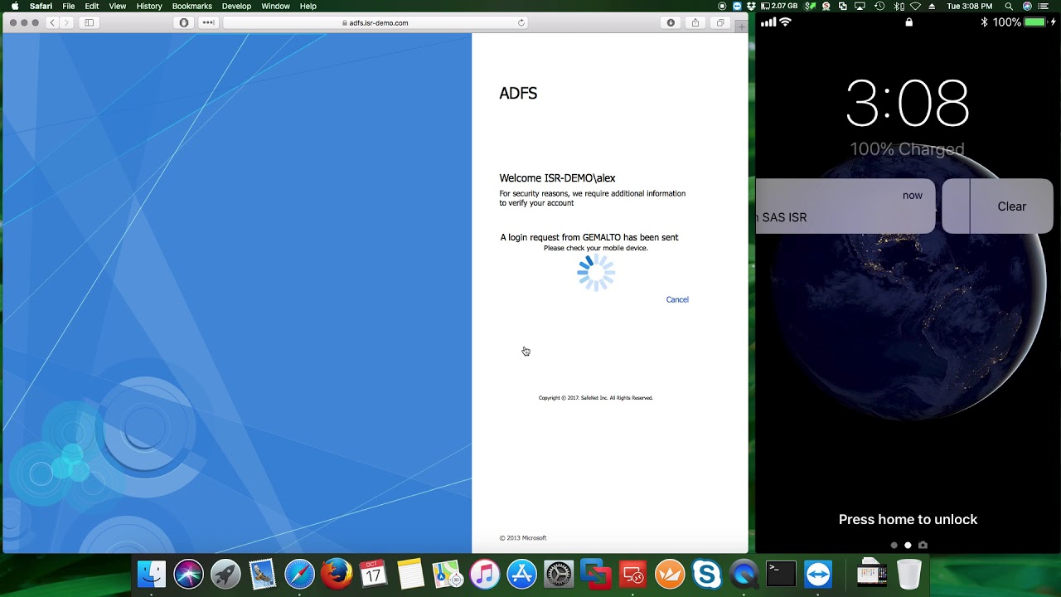Open the Window menu
The image size is (1061, 597).
(276, 6)
